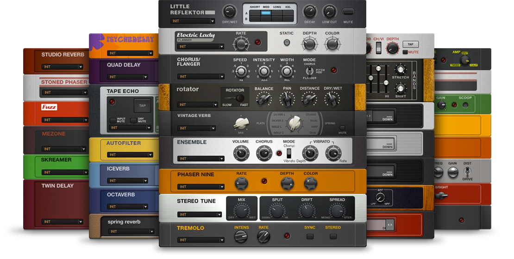Click the Rotator Distance knob

(x=309, y=98)
